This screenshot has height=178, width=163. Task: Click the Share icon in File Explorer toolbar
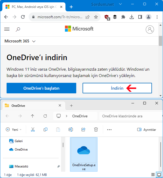(83, 129)
